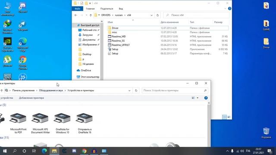Navigate to DRIVERS breadcrumb in Explorer
This screenshot has height=155, width=276.
coord(106,15)
